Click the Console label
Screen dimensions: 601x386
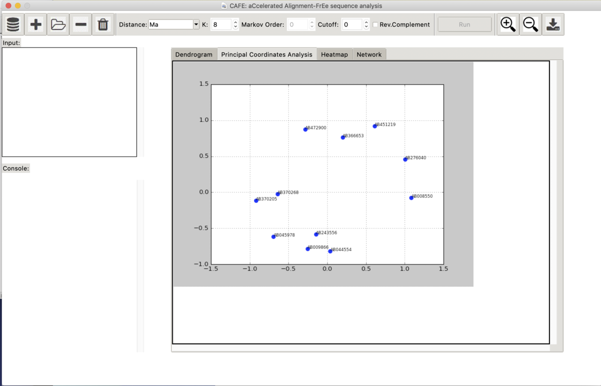(16, 168)
